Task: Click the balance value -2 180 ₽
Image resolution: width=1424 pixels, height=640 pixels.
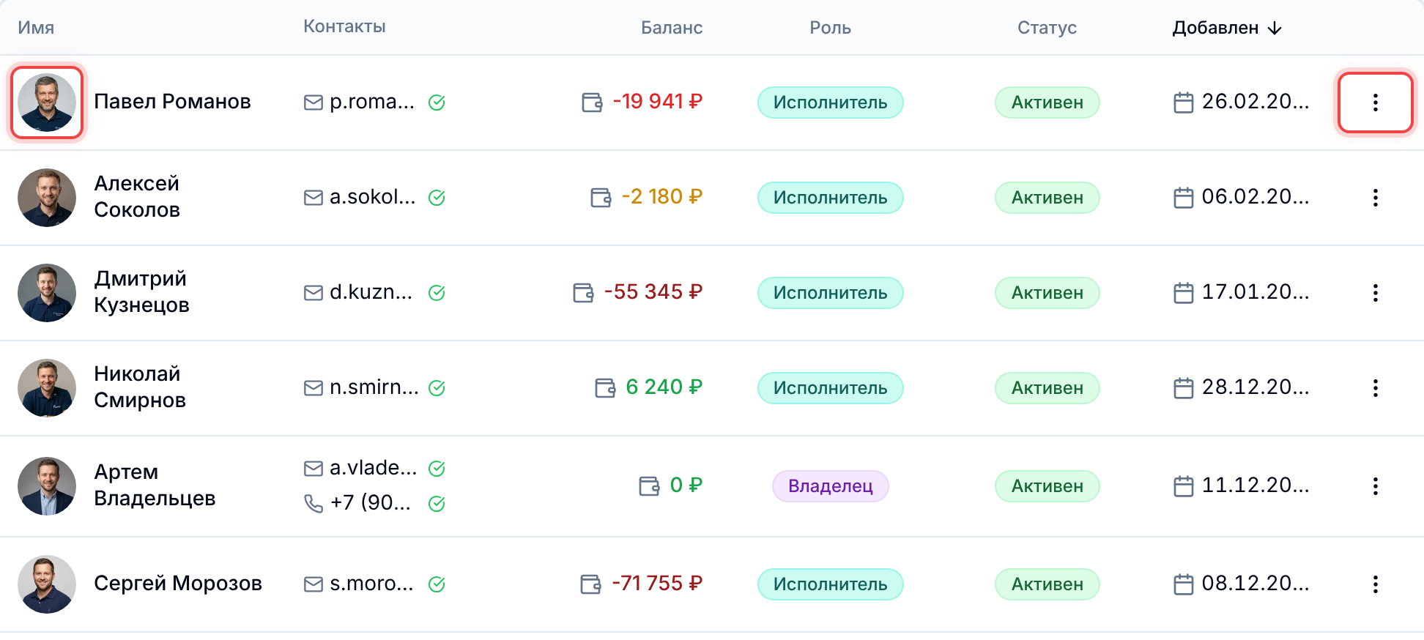Action: (662, 197)
